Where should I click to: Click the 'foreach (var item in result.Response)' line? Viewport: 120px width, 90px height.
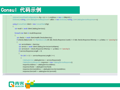point(28,33)
